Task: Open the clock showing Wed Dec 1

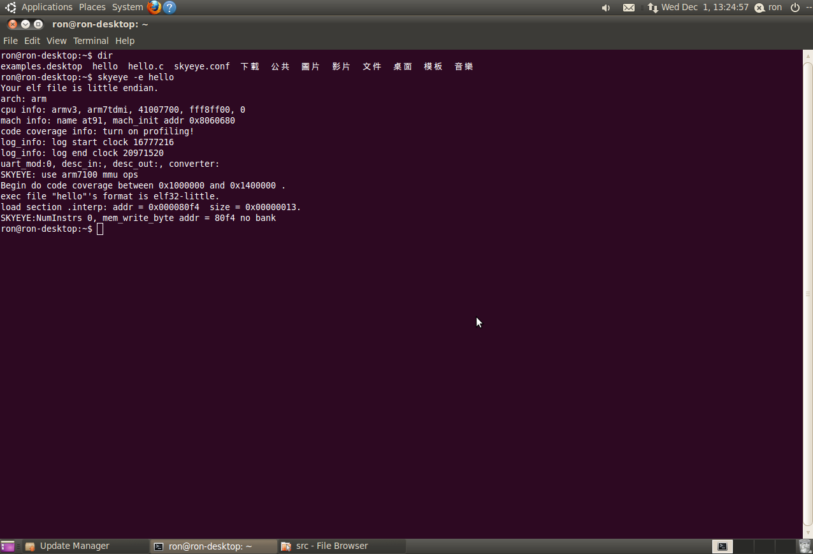Action: [x=705, y=7]
